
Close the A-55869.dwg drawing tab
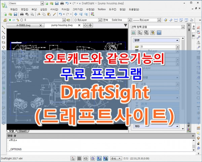(41, 25)
